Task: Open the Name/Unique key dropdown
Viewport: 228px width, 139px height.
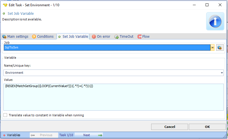Action: pos(221,73)
